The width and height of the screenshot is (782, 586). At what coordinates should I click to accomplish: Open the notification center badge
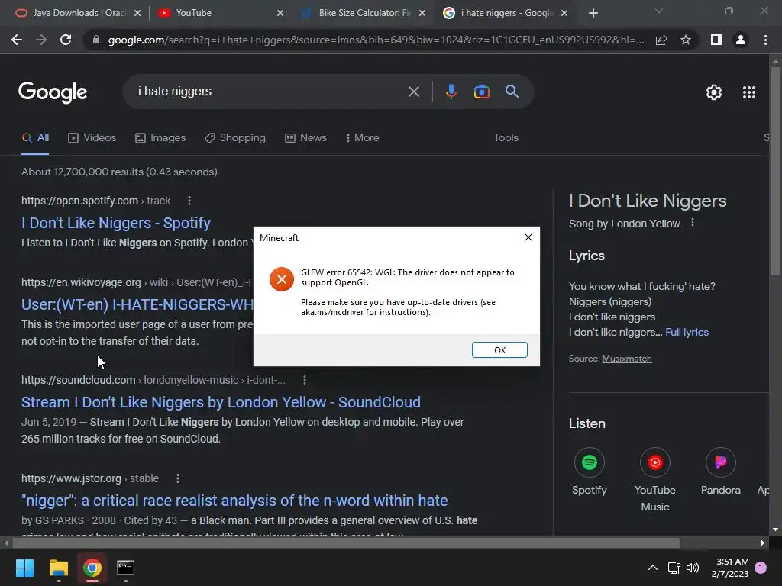[761, 568]
